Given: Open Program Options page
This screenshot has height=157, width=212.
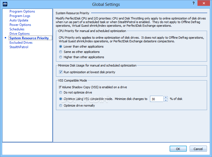Looking at the screenshot, I should click(x=22, y=11).
